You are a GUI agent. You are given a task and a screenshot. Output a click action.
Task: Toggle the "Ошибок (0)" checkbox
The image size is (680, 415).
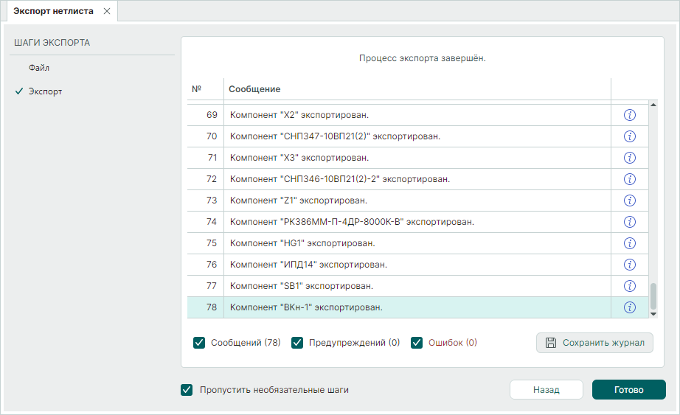pos(417,342)
